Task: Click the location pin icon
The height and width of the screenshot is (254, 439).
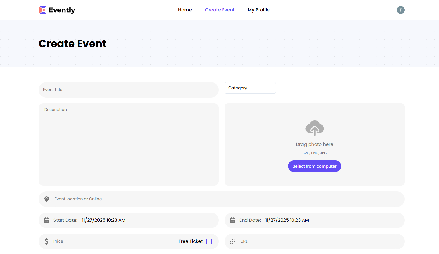Action: pos(47,199)
